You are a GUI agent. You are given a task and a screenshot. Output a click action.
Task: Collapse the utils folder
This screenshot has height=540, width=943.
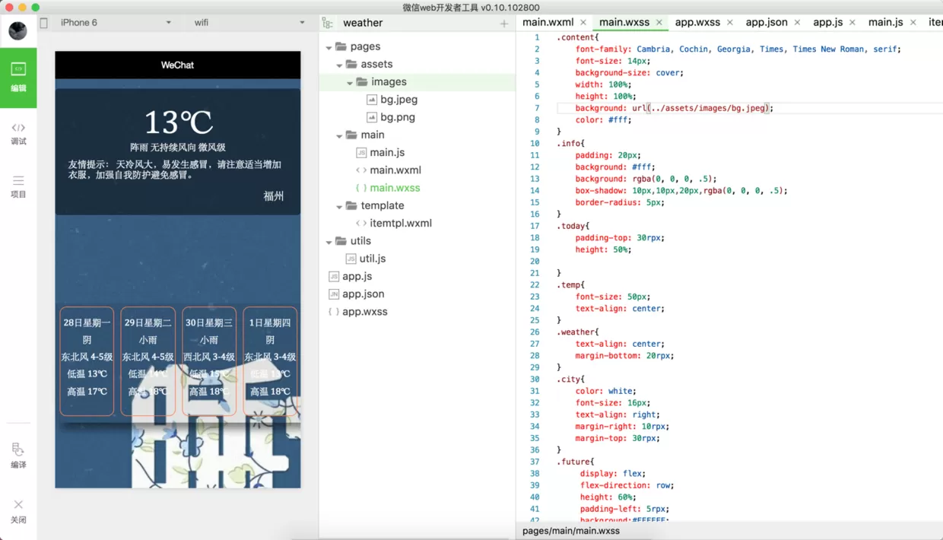point(329,242)
